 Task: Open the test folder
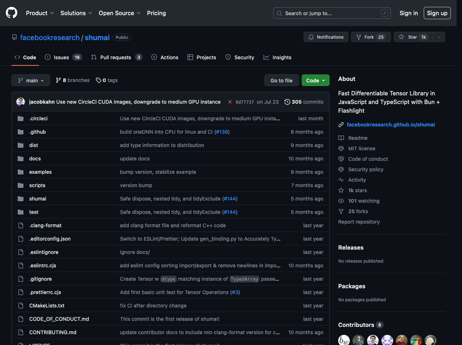click(x=33, y=212)
